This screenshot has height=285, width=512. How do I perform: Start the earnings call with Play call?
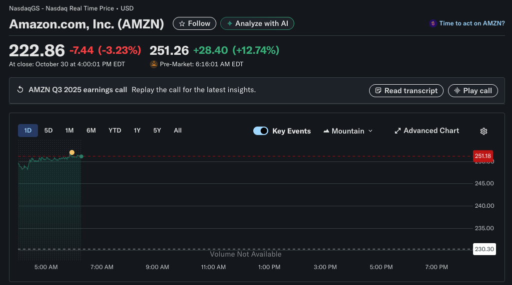tap(473, 91)
